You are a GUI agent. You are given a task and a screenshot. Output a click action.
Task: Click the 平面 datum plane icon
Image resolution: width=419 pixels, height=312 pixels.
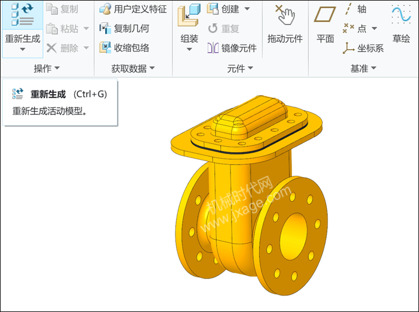pos(325,14)
